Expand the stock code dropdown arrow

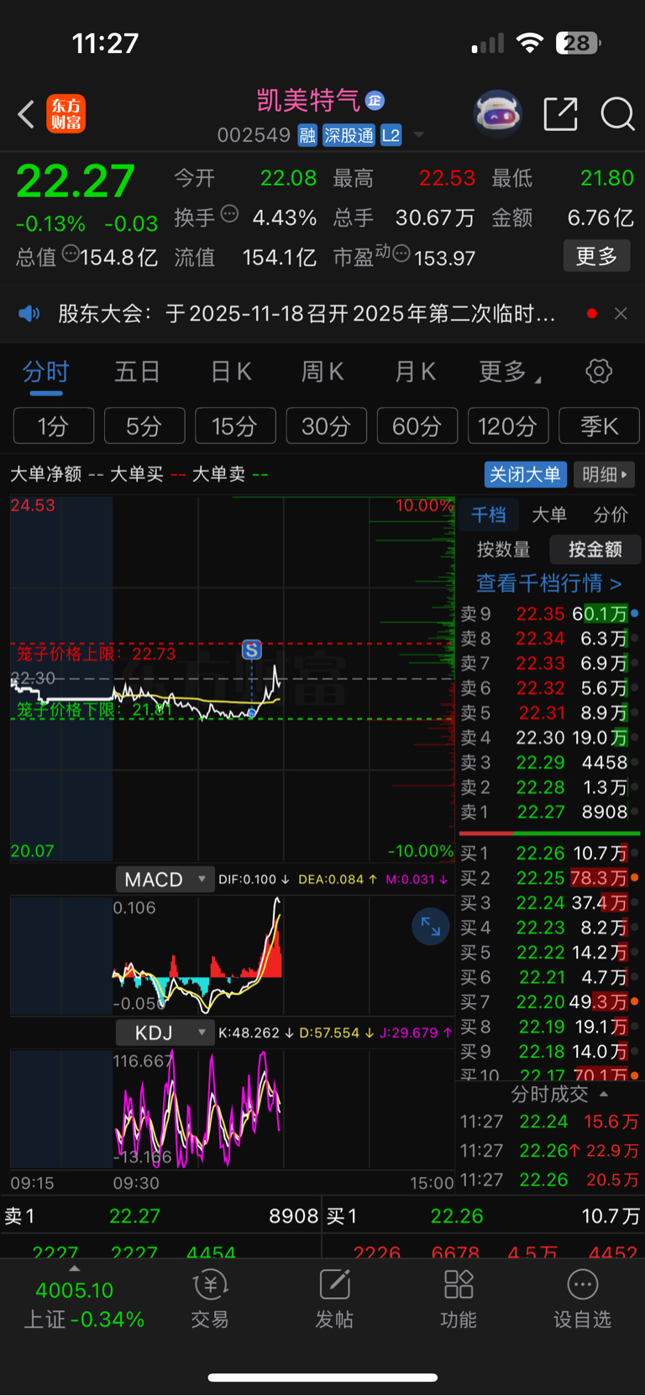pyautogui.click(x=418, y=135)
